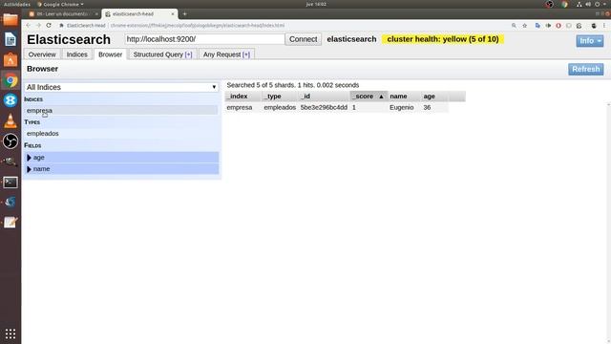The width and height of the screenshot is (611, 344).
Task: Open the All Indices dropdown
Action: point(121,87)
